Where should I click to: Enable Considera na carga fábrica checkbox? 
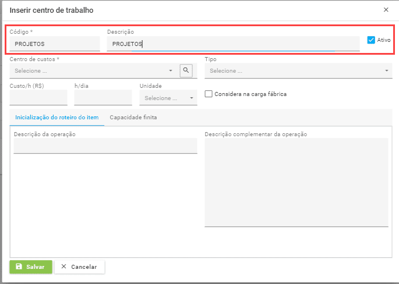(209, 94)
